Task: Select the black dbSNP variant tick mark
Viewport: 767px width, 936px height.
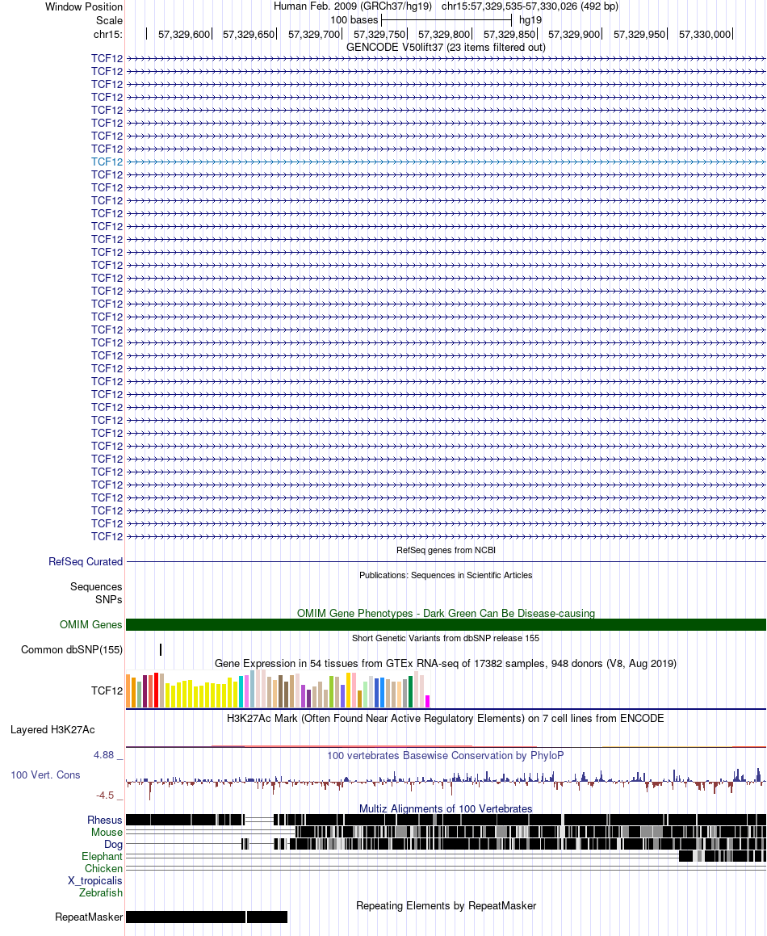Action: point(161,649)
